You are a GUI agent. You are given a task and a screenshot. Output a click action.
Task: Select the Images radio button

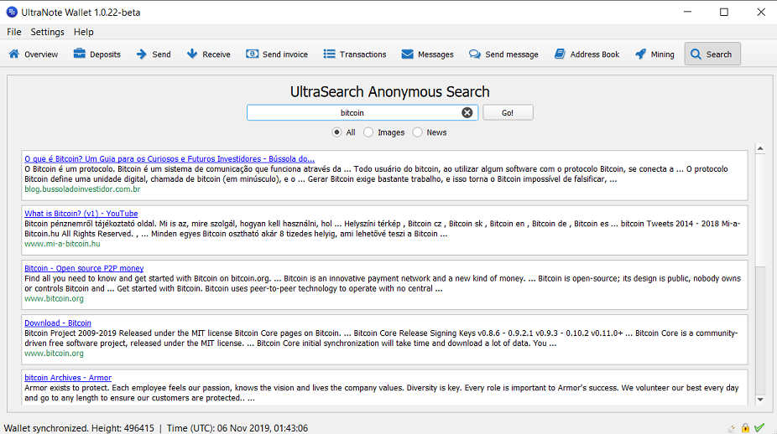[x=368, y=132]
